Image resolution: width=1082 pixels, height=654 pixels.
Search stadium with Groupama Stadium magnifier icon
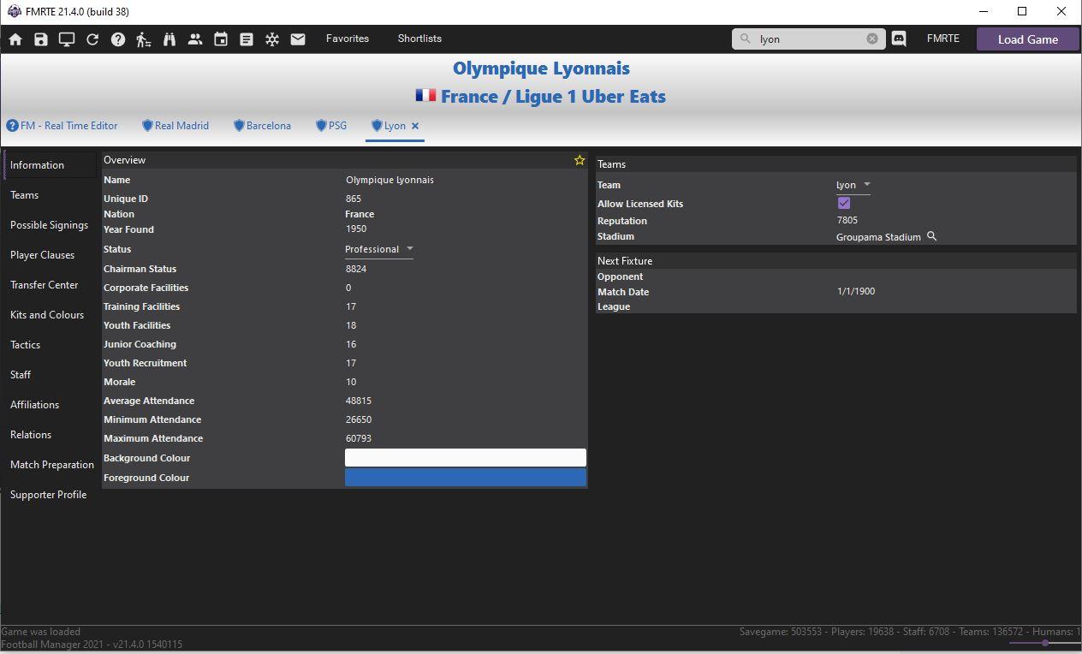pos(932,236)
